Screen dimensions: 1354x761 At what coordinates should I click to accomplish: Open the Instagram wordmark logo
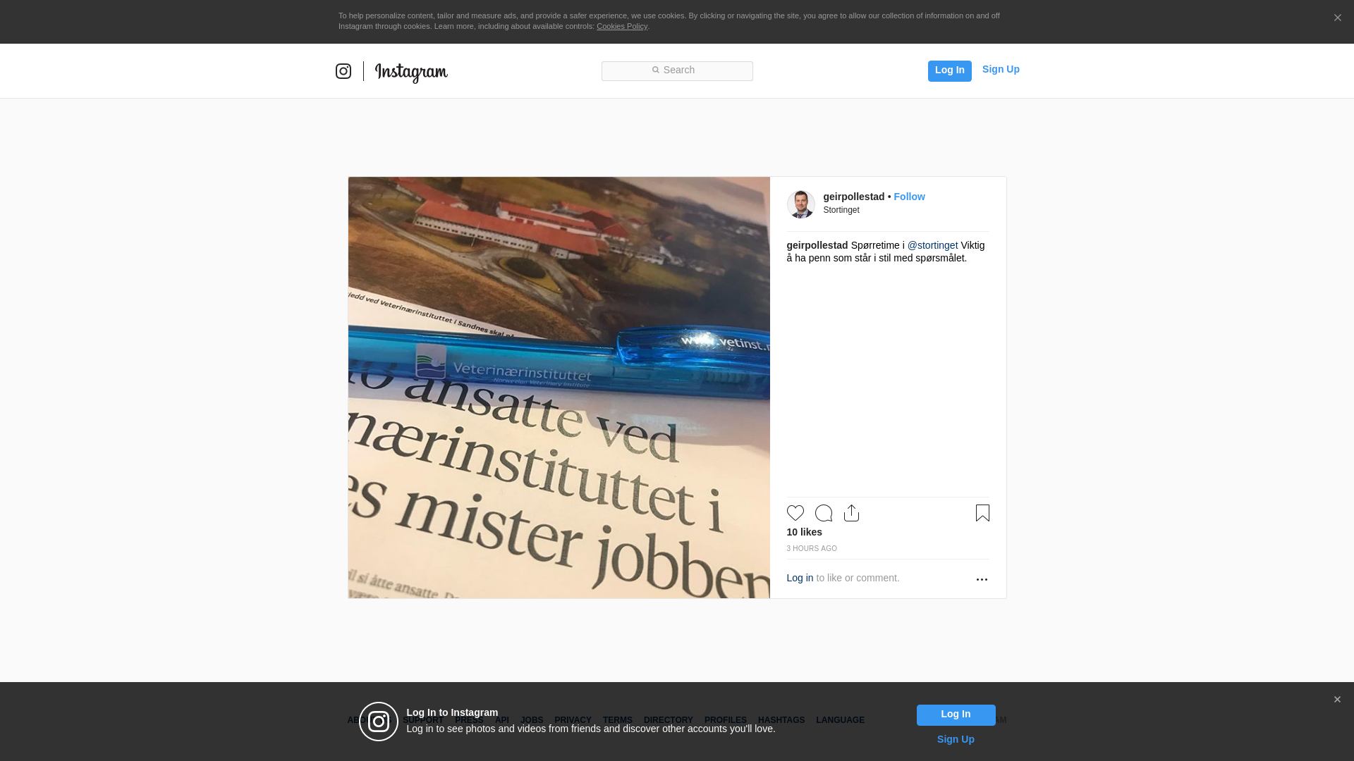coord(411,73)
